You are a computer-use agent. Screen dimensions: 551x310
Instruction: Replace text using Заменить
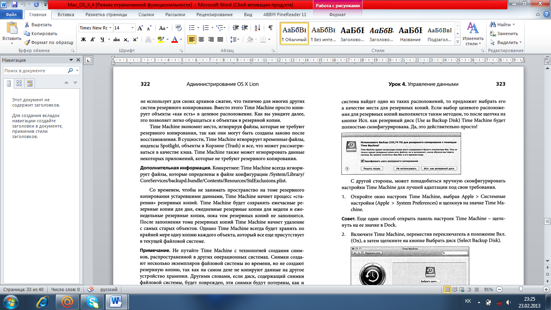504,34
